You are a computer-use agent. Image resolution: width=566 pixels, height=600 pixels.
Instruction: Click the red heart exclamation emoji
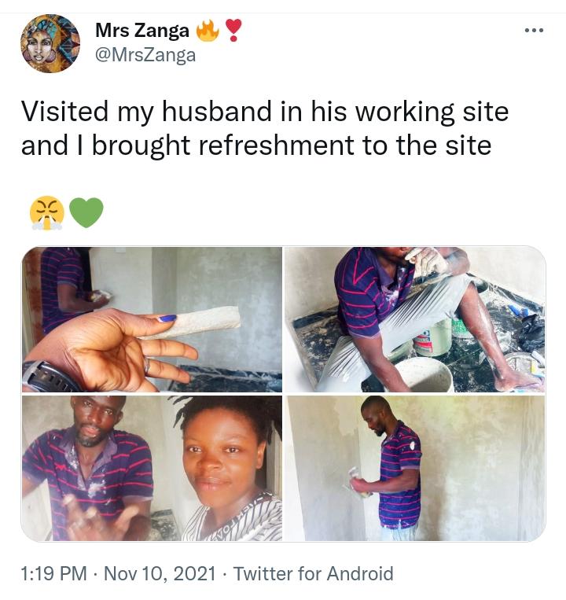233,30
